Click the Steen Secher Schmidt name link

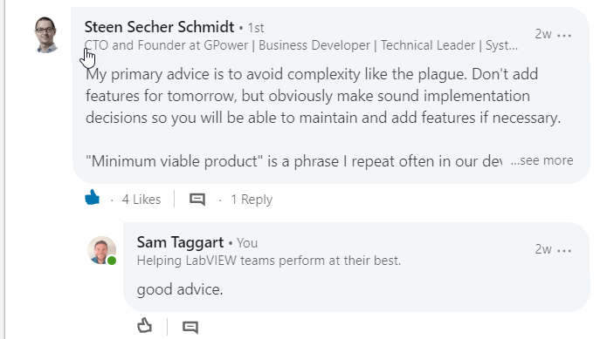tap(159, 27)
